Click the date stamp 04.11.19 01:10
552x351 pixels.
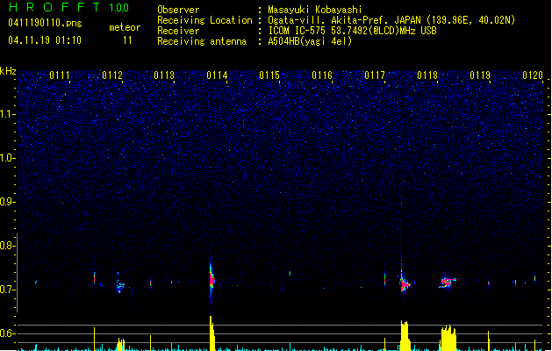point(45,40)
